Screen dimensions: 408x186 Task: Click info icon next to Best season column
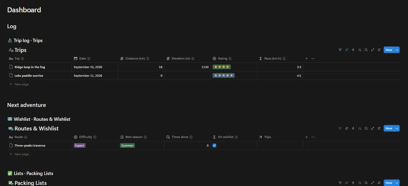(x=145, y=137)
